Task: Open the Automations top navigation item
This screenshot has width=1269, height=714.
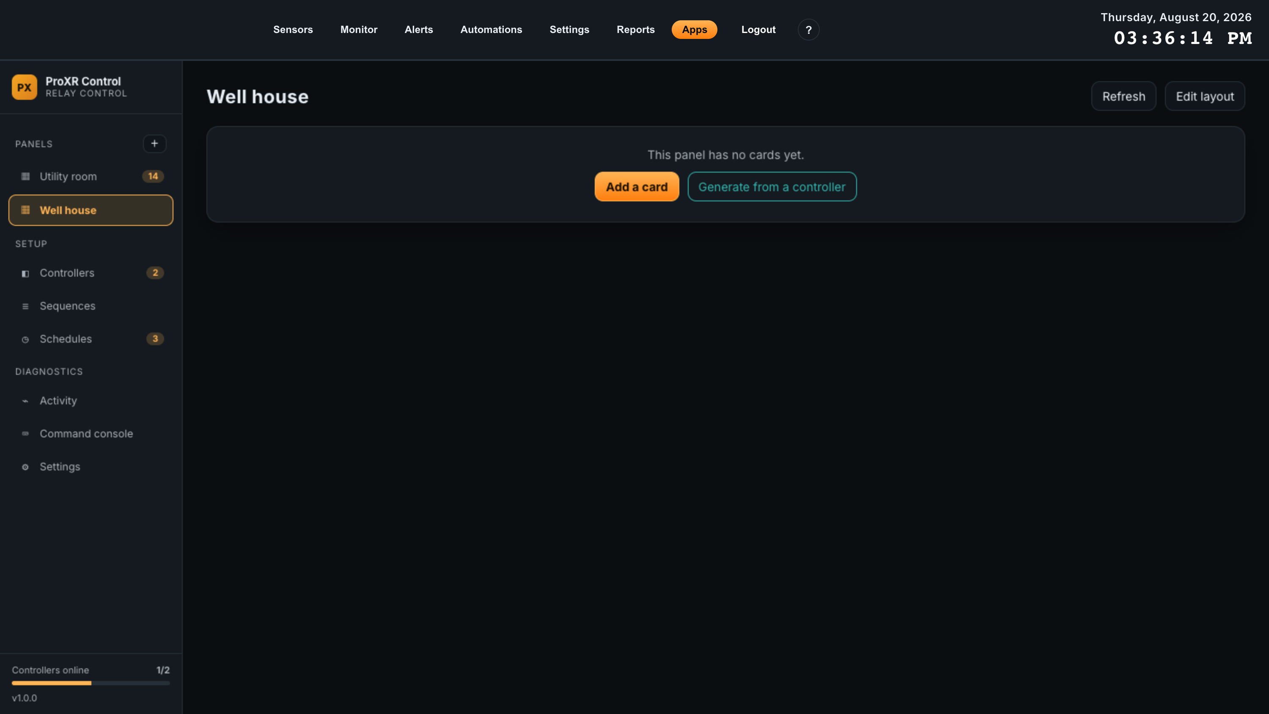Action: click(x=491, y=30)
